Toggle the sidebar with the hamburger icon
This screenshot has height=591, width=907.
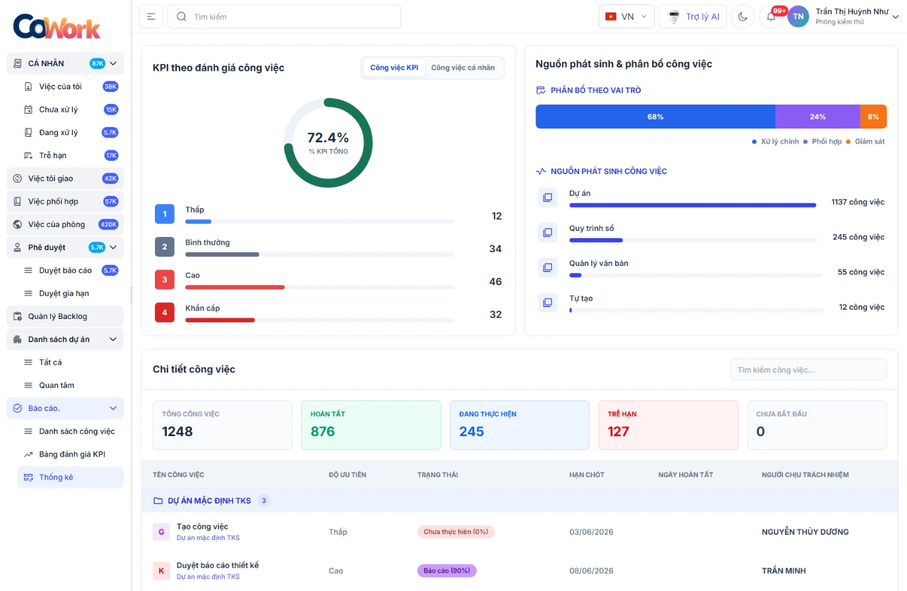tap(151, 17)
